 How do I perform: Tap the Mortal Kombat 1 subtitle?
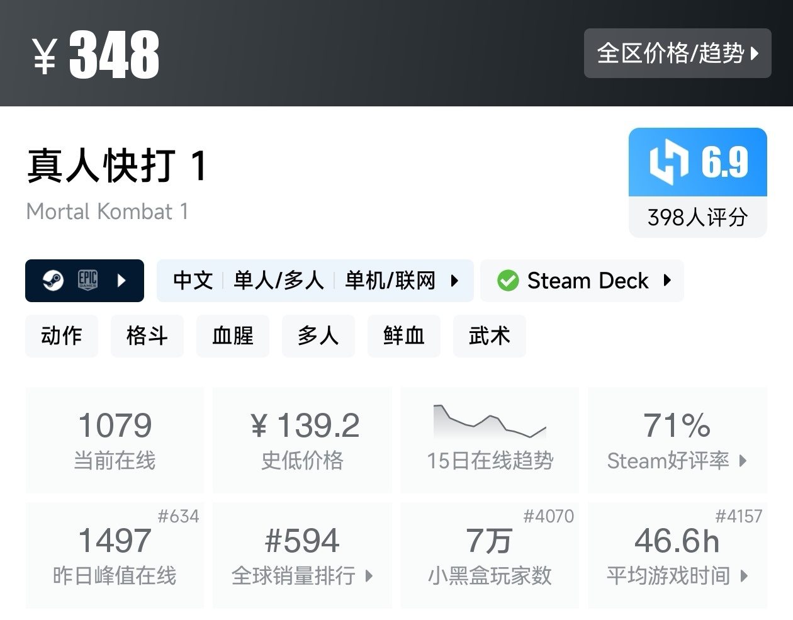point(107,211)
